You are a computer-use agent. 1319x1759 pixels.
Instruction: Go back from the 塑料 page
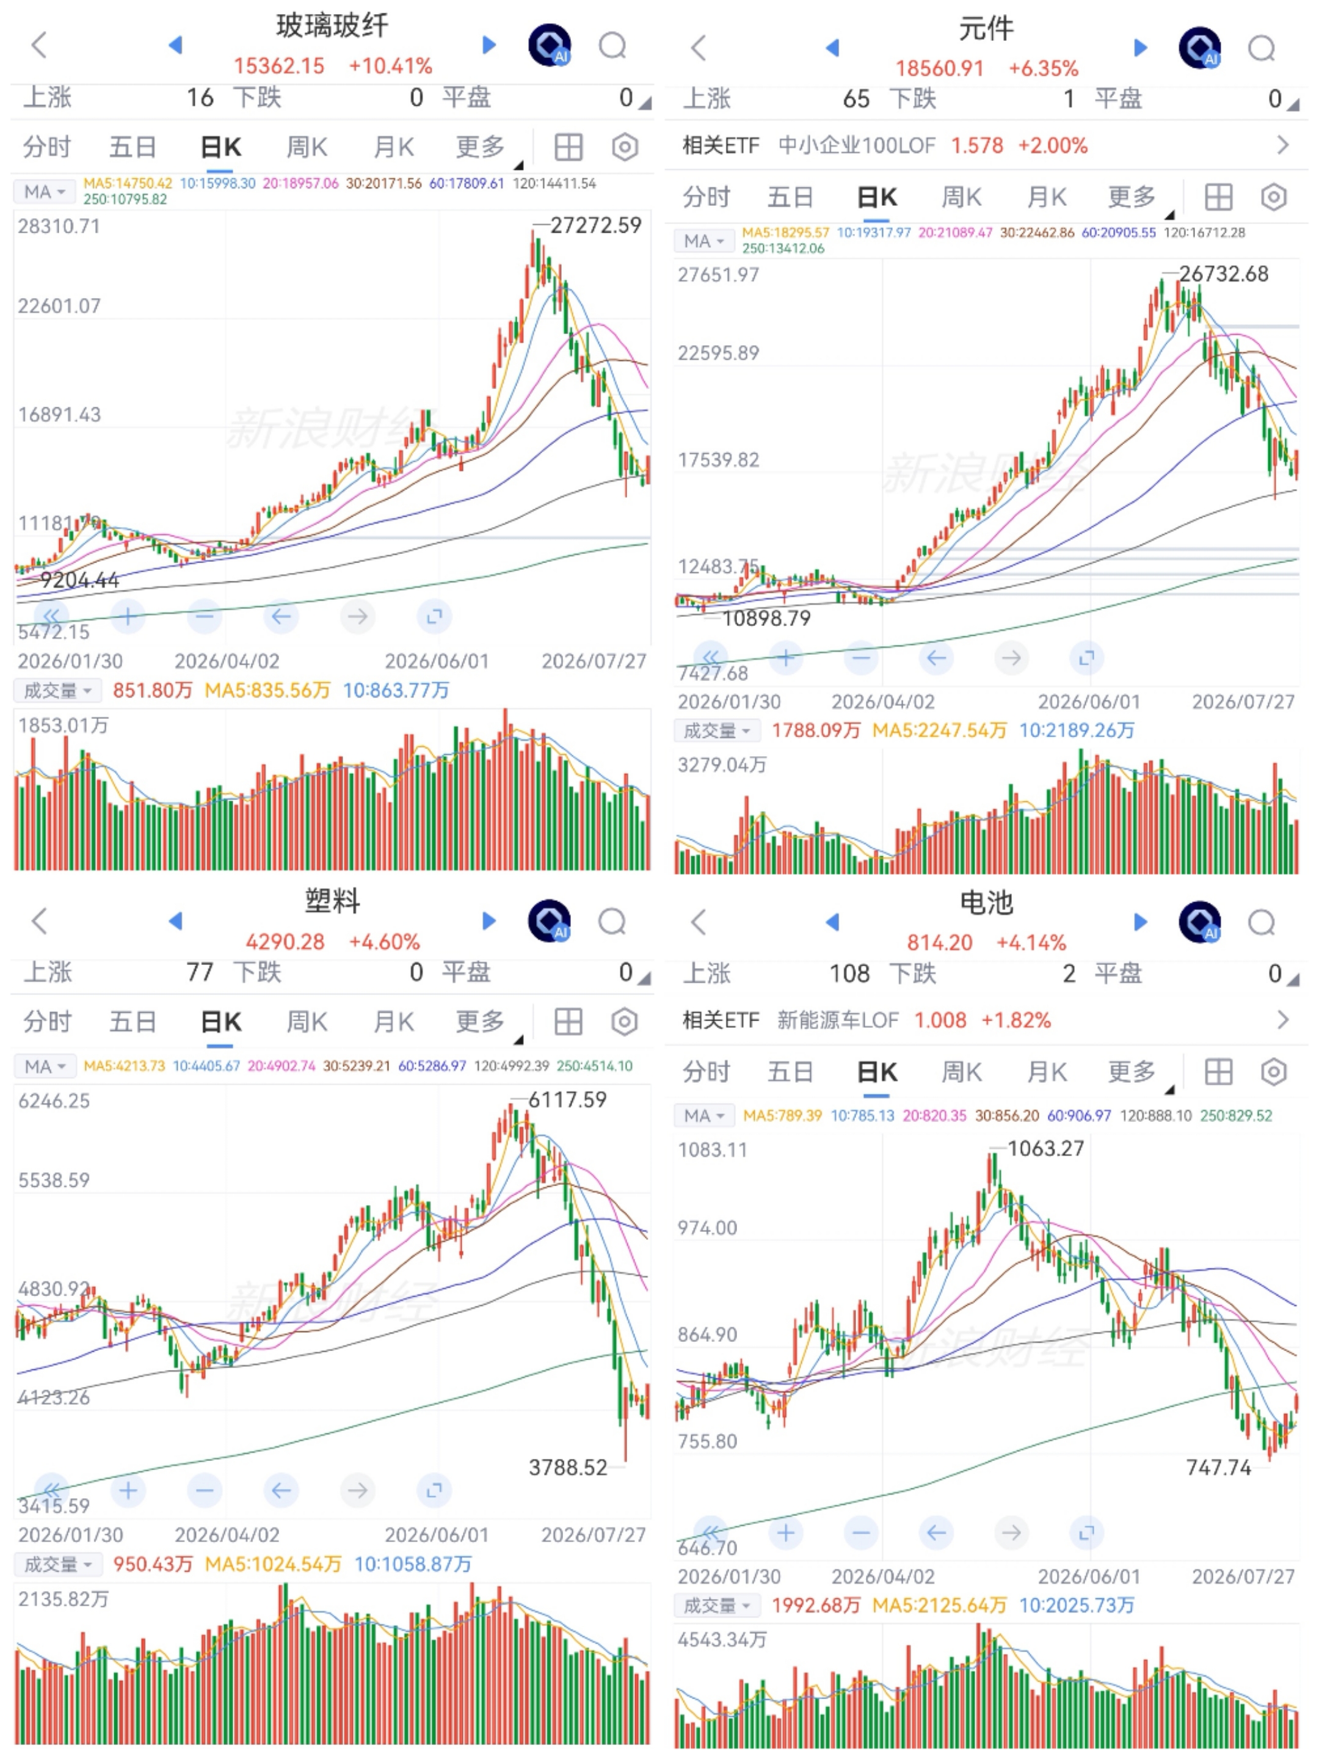[39, 921]
